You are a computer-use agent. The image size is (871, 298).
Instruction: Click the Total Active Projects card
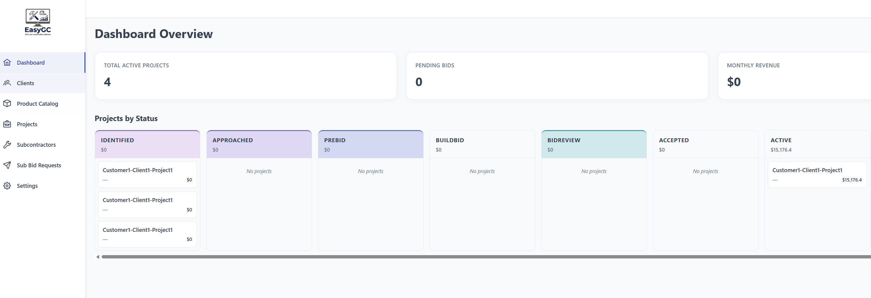(x=246, y=76)
